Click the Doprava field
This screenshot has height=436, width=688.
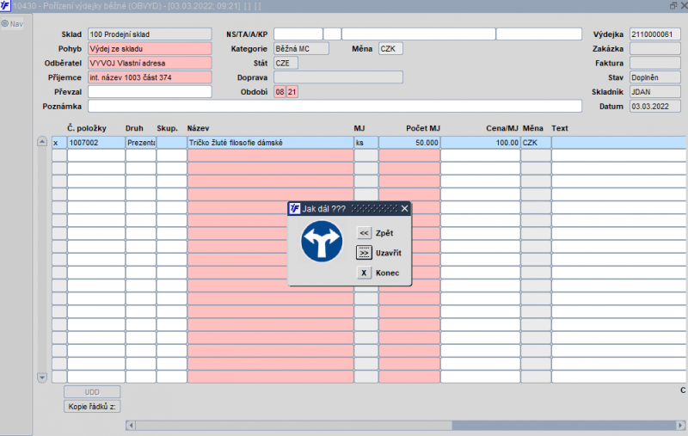(338, 77)
